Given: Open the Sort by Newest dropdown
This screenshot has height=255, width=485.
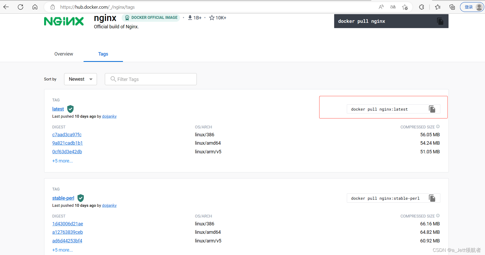Looking at the screenshot, I should [80, 79].
